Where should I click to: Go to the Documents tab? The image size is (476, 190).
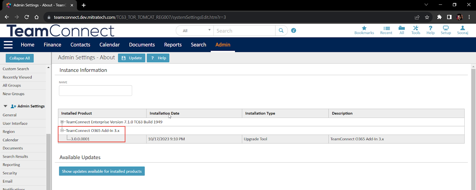pos(142,45)
